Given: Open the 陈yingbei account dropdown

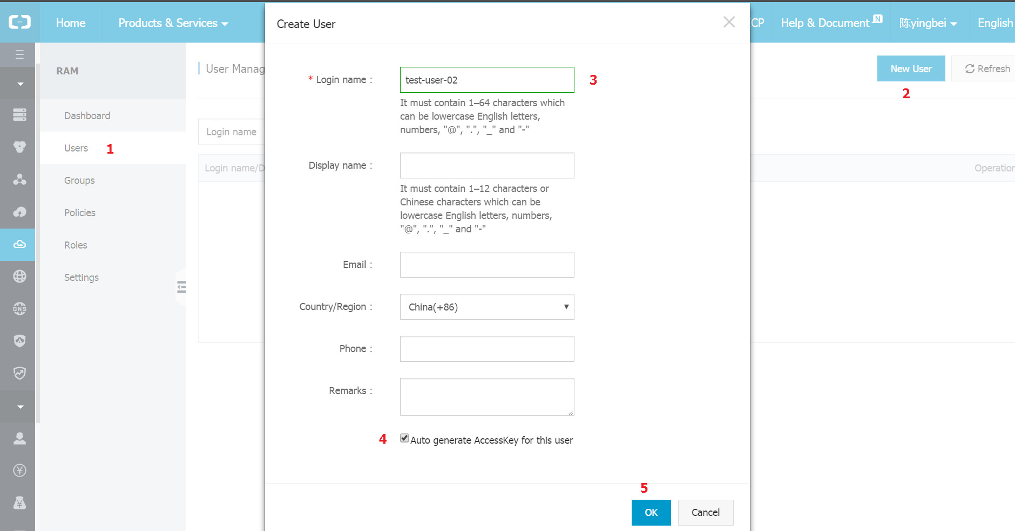Looking at the screenshot, I should click(928, 23).
